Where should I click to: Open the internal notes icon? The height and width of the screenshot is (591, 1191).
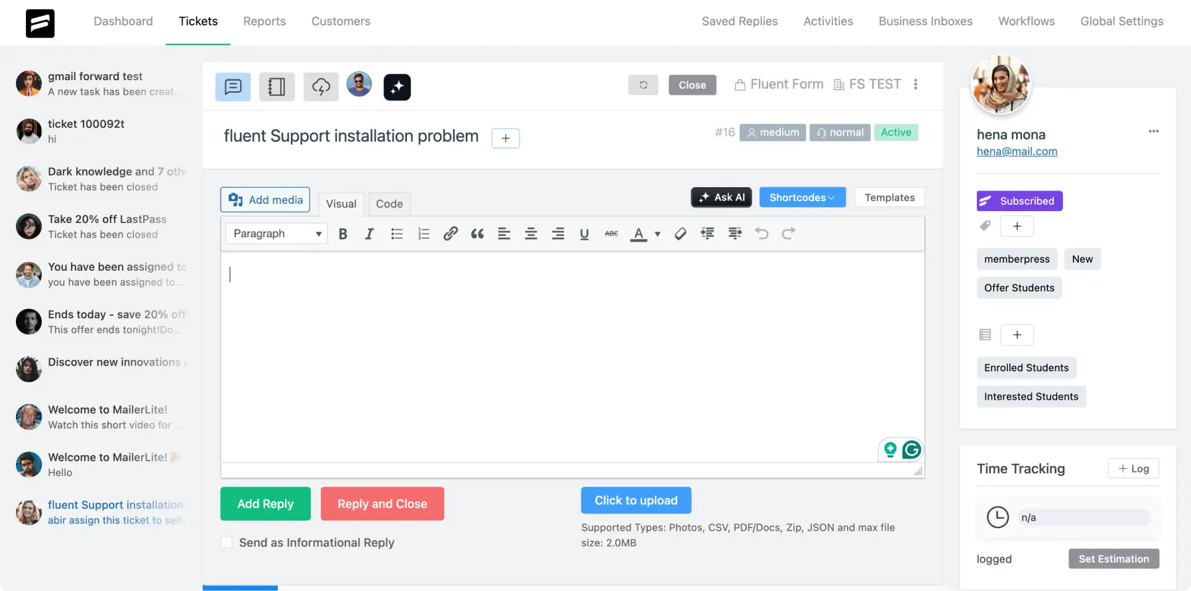click(x=277, y=87)
